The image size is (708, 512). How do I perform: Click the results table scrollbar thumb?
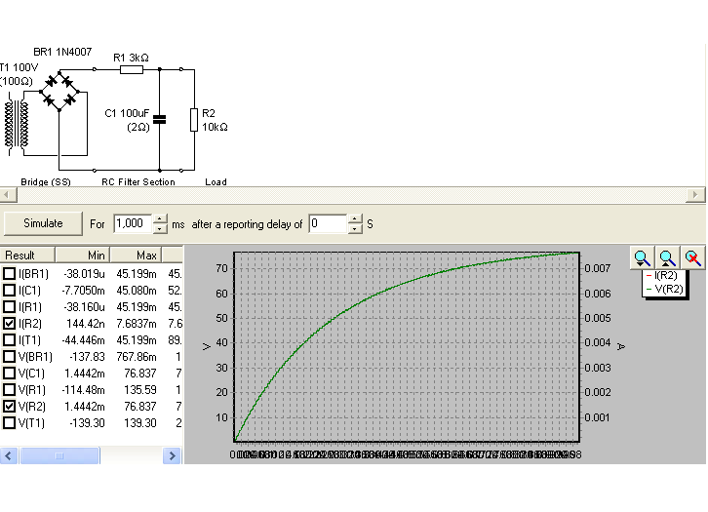tap(59, 455)
